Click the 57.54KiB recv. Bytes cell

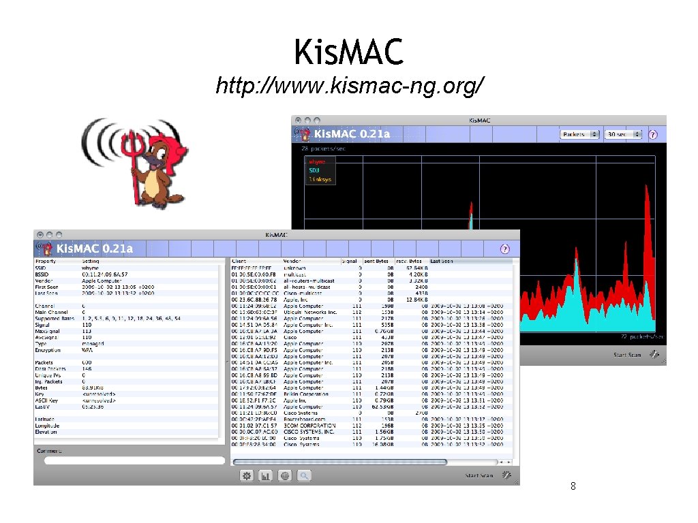point(417,268)
